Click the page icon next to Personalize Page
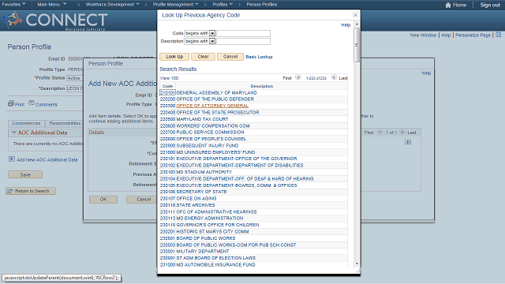 coord(498,35)
